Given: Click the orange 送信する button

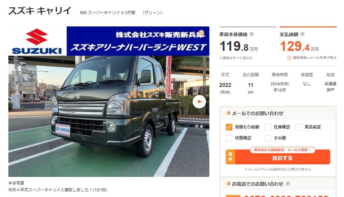Looking at the screenshot, I should point(278,157).
